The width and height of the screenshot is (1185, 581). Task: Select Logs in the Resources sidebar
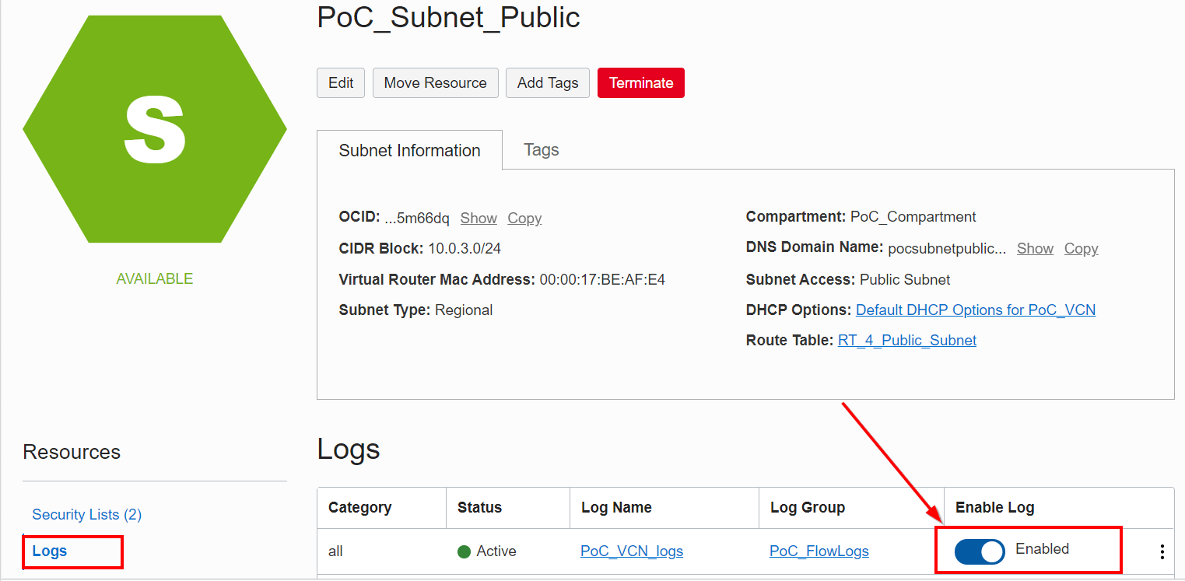tap(49, 551)
